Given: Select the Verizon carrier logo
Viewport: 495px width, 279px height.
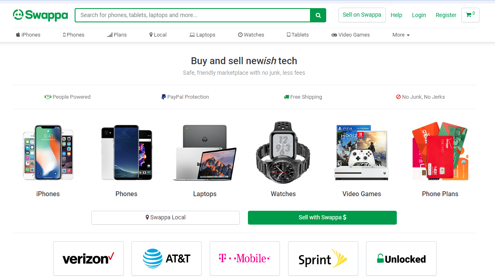Looking at the screenshot, I should pos(88,259).
